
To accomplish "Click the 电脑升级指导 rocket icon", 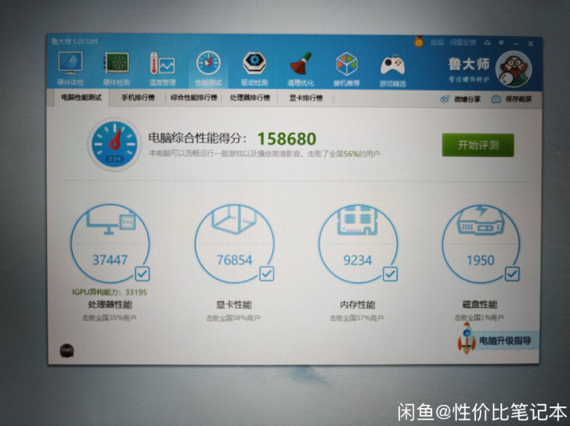I will point(467,338).
